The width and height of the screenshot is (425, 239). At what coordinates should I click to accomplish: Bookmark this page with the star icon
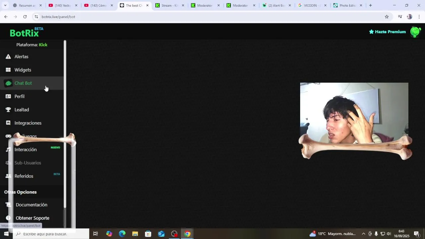(x=386, y=17)
